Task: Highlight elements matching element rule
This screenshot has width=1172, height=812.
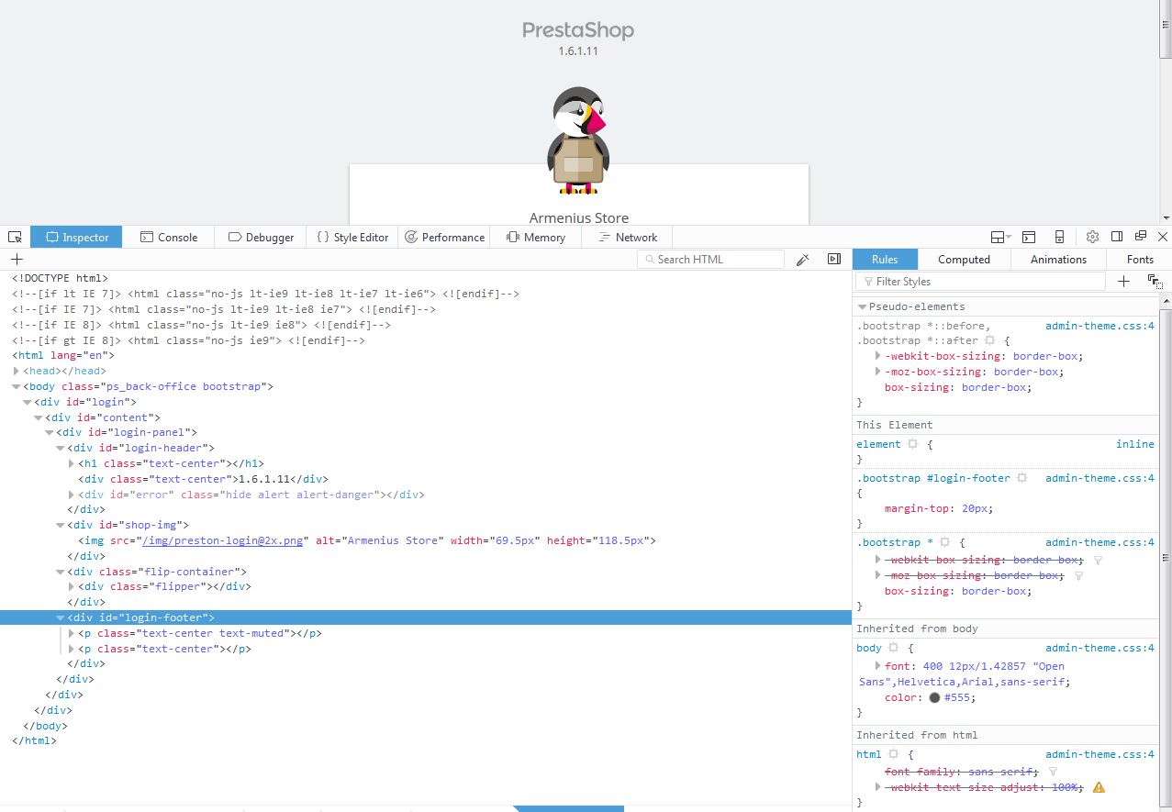Action: 912,444
